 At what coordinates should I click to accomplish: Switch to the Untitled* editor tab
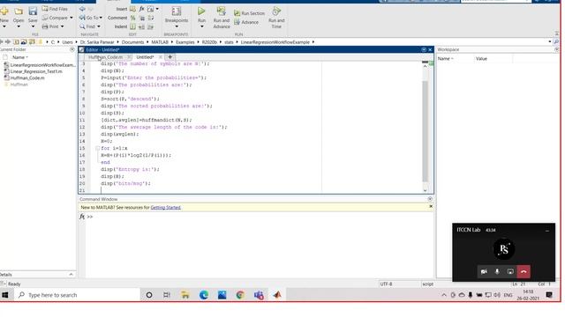(x=145, y=57)
